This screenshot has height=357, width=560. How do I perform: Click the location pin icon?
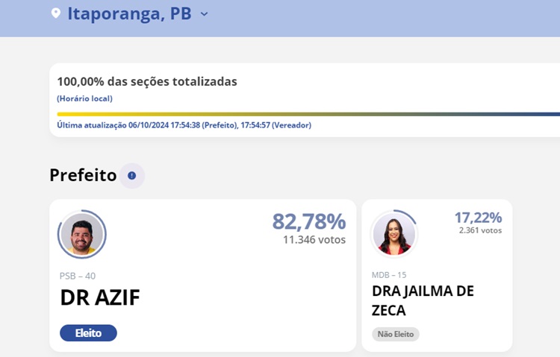[56, 13]
